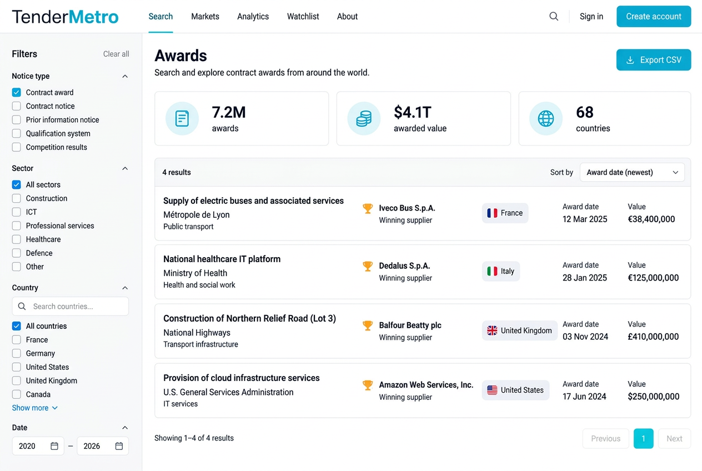702x471 pixels.
Task: Open the cloud infrastructure services award
Action: tap(242, 378)
